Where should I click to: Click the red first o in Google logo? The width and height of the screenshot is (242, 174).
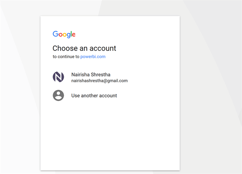[x=60, y=35]
